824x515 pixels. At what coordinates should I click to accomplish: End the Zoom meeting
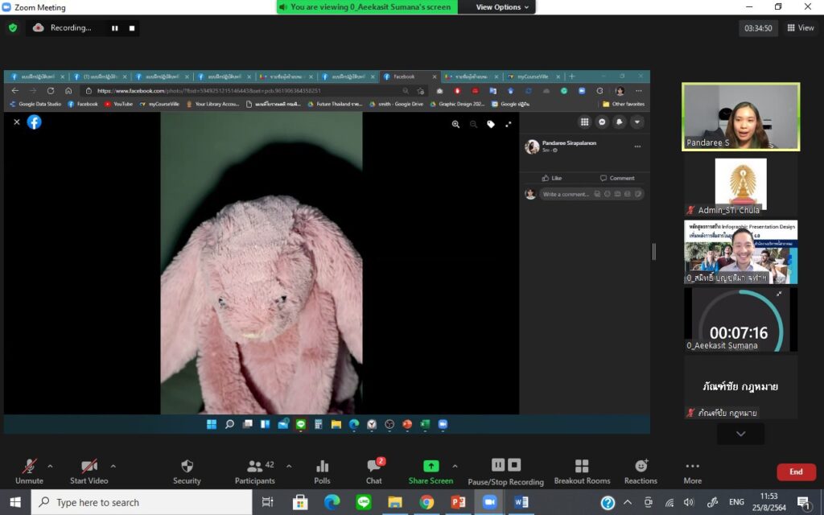pyautogui.click(x=796, y=472)
